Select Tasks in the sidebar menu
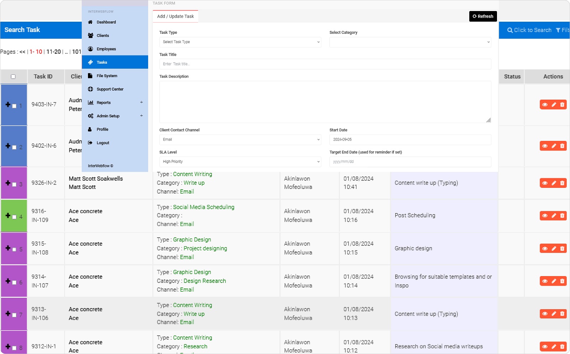The image size is (570, 354). (x=102, y=62)
